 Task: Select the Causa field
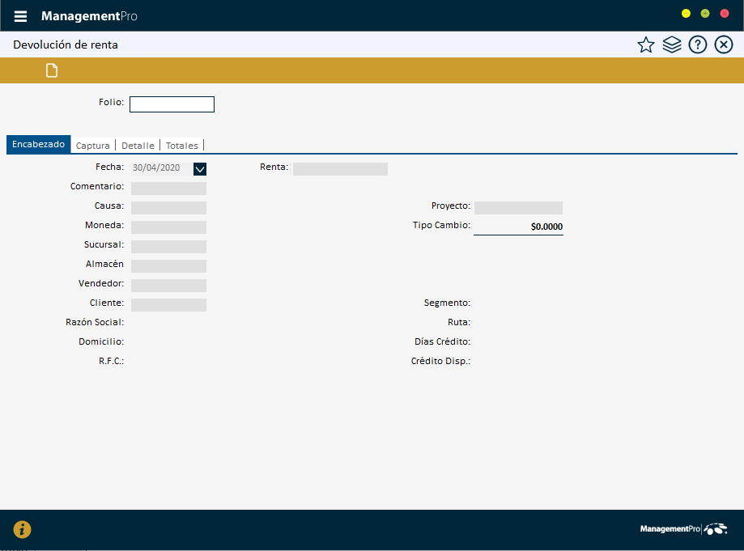click(168, 208)
